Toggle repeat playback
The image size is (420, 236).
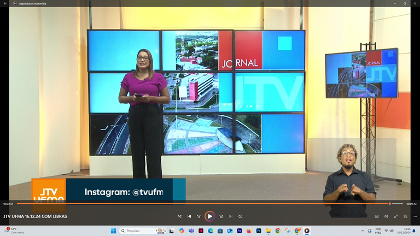point(240,216)
